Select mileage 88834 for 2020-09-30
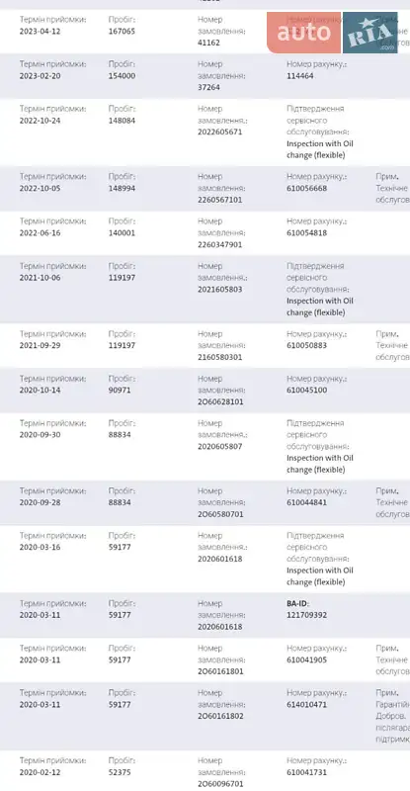 pos(120,434)
